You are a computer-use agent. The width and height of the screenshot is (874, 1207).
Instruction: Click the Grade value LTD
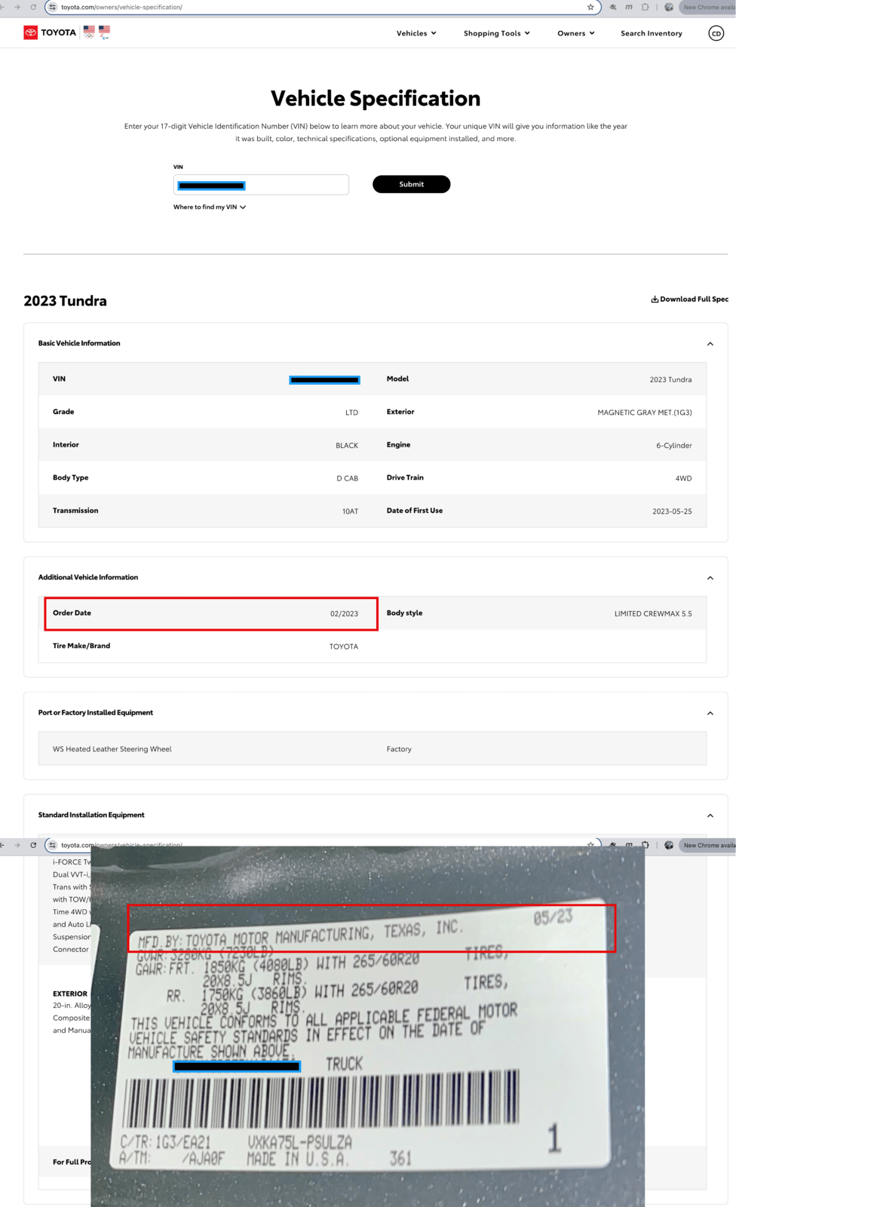point(351,413)
